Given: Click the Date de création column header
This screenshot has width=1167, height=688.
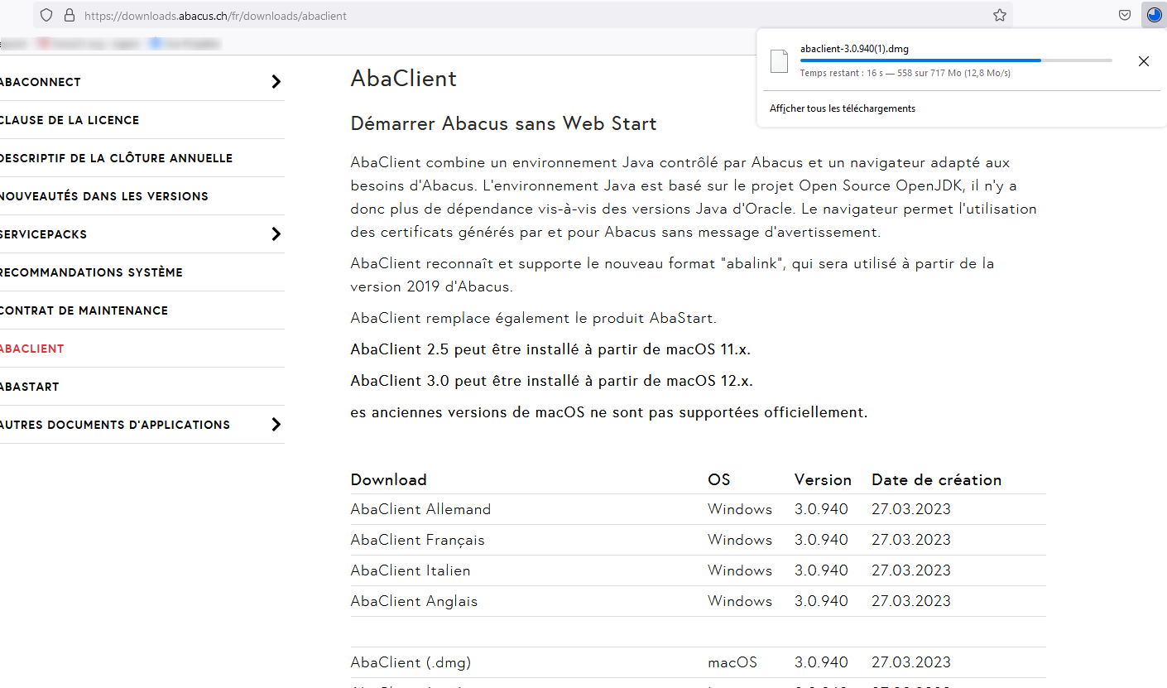Looking at the screenshot, I should [x=937, y=480].
